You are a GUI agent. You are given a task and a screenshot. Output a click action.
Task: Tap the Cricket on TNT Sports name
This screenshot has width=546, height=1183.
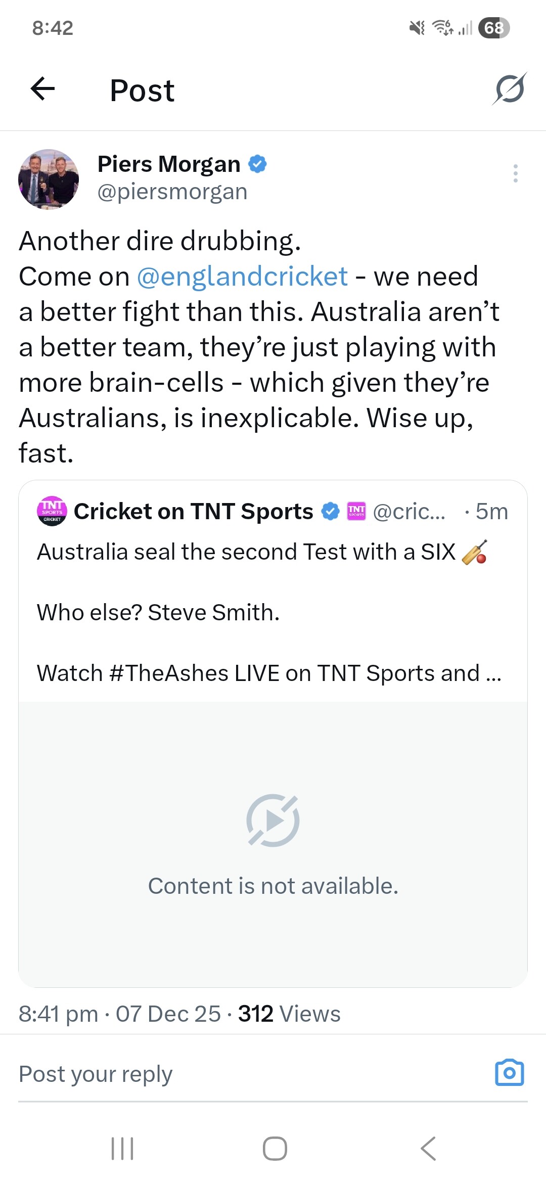point(194,511)
